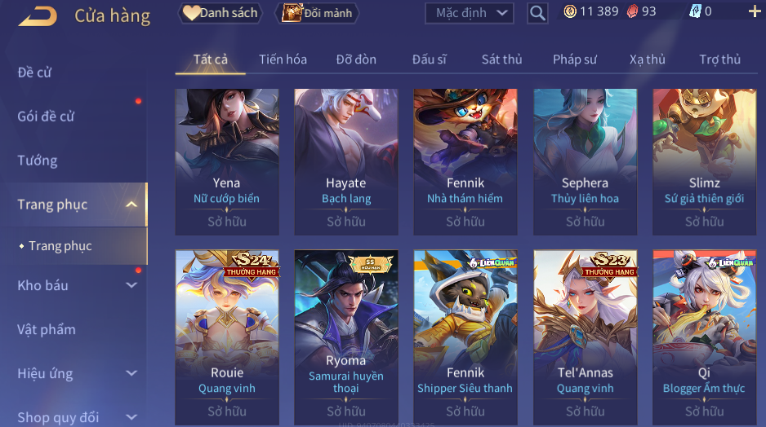Select Ryoma Samurai huyền thoại skin card
The width and height of the screenshot is (766, 427).
coord(346,337)
